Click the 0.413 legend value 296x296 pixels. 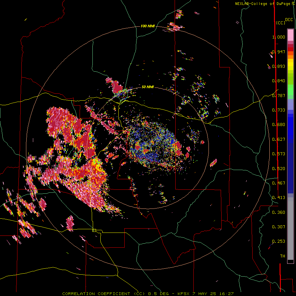[279, 198]
